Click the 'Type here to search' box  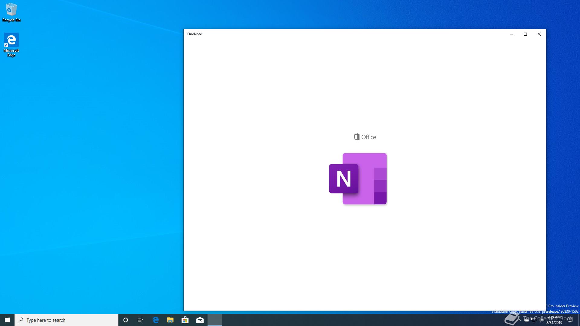(66, 320)
